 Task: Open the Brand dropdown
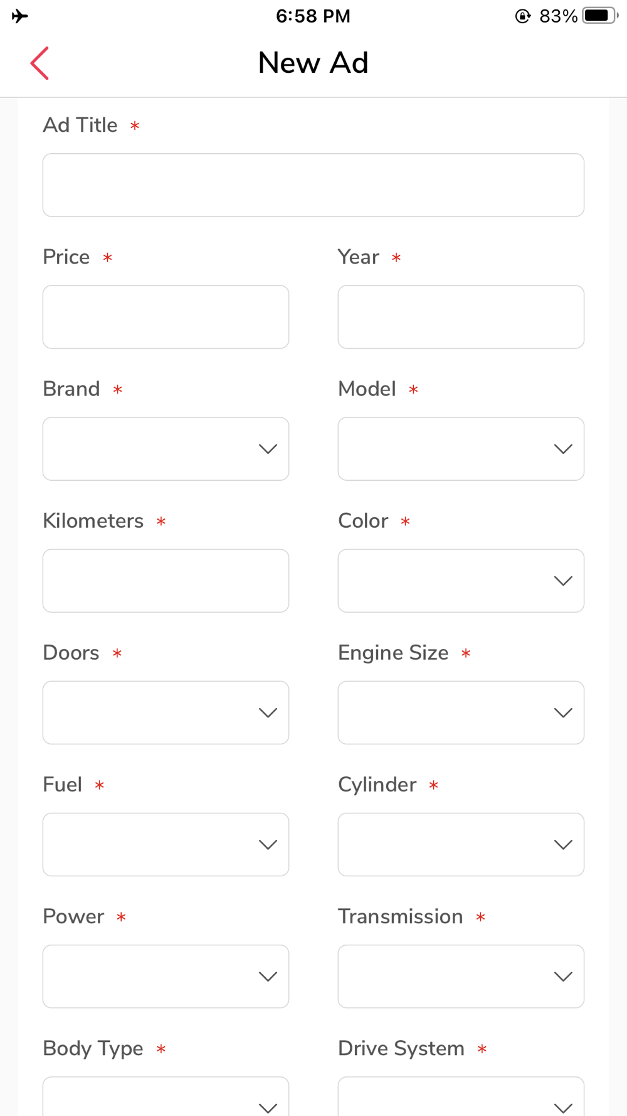click(x=166, y=449)
